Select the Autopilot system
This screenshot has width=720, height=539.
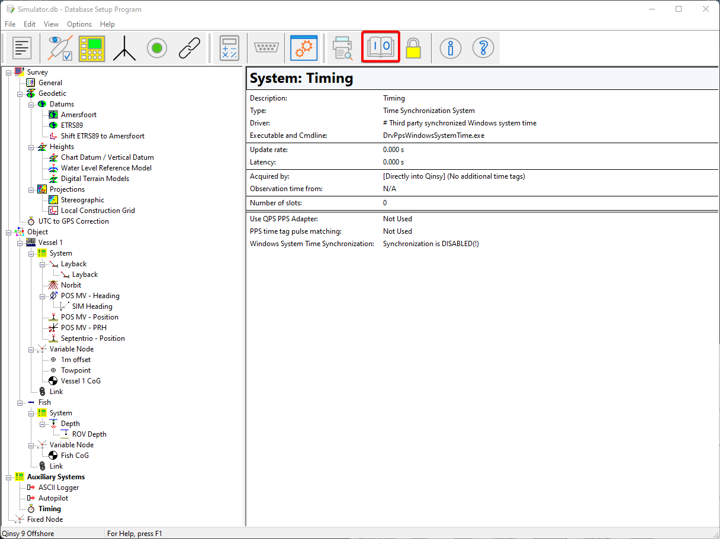53,498
